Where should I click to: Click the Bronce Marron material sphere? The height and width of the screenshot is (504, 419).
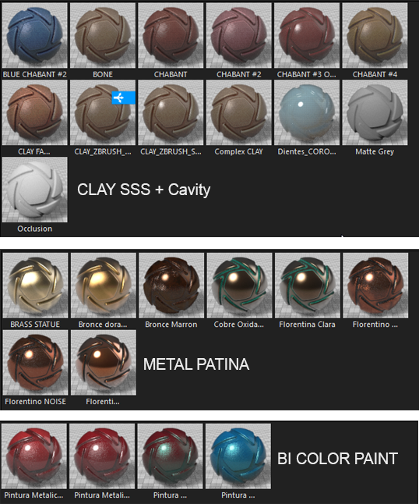(x=171, y=286)
